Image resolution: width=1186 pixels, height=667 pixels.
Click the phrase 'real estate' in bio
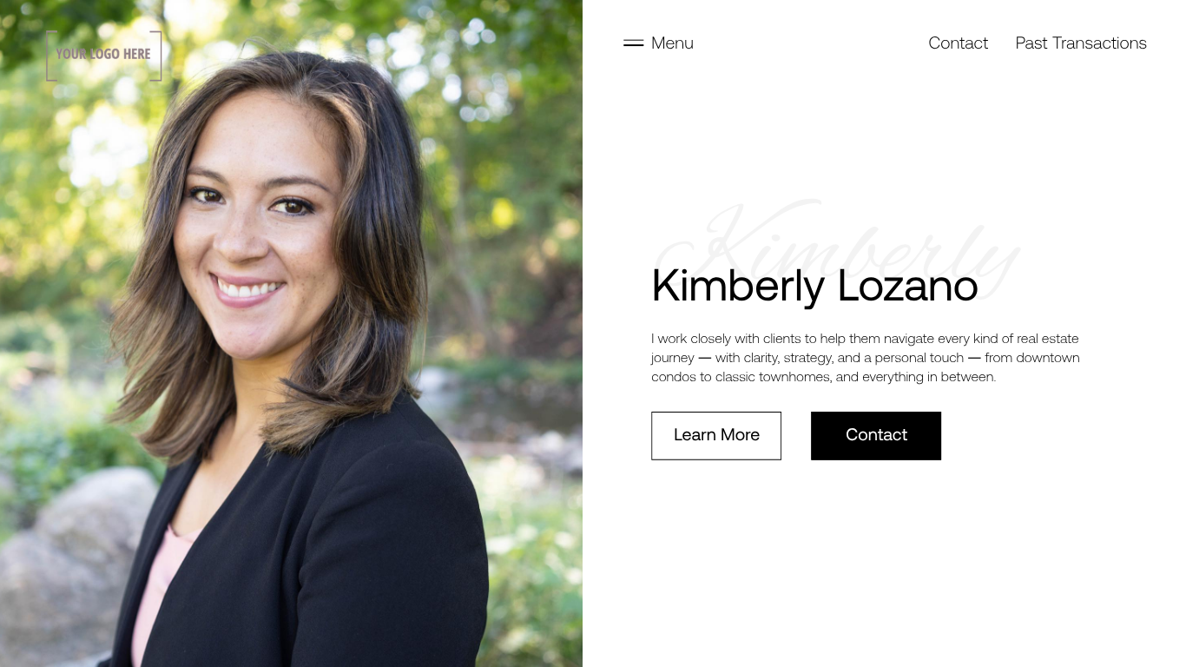click(x=1048, y=339)
